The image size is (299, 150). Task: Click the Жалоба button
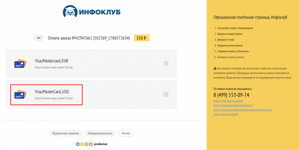pos(126,133)
